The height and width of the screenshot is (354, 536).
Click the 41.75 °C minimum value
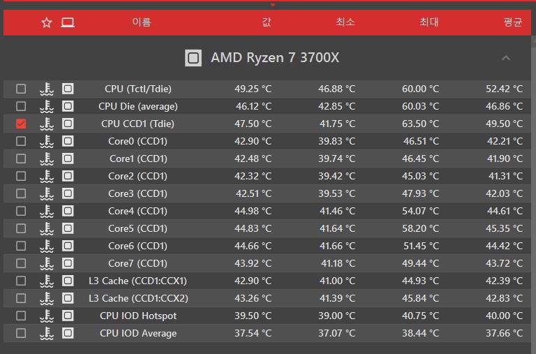(x=337, y=124)
